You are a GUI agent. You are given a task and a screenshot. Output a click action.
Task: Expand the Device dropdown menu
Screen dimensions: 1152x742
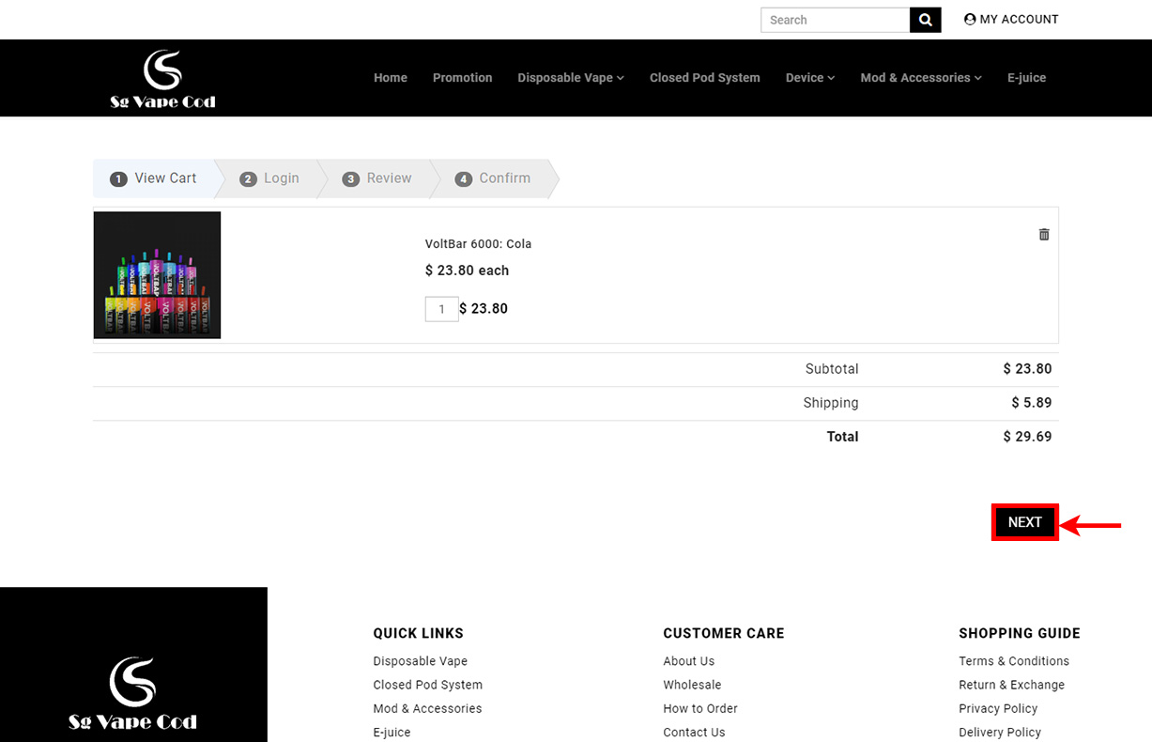pyautogui.click(x=810, y=78)
